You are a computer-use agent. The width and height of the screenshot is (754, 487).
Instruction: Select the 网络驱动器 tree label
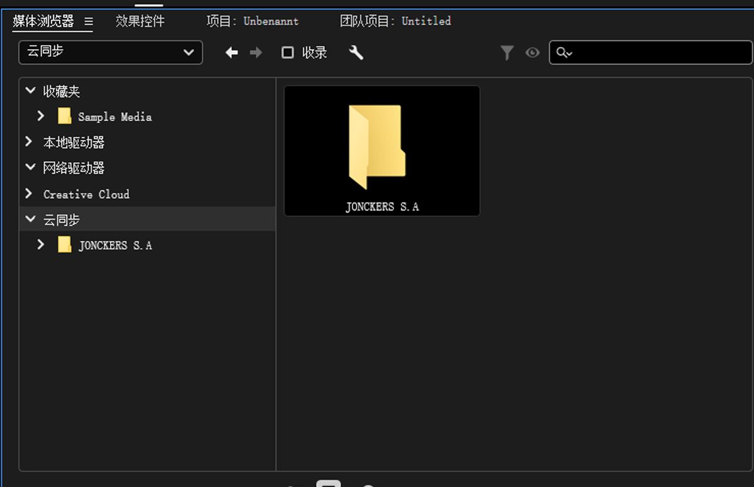pyautogui.click(x=74, y=168)
